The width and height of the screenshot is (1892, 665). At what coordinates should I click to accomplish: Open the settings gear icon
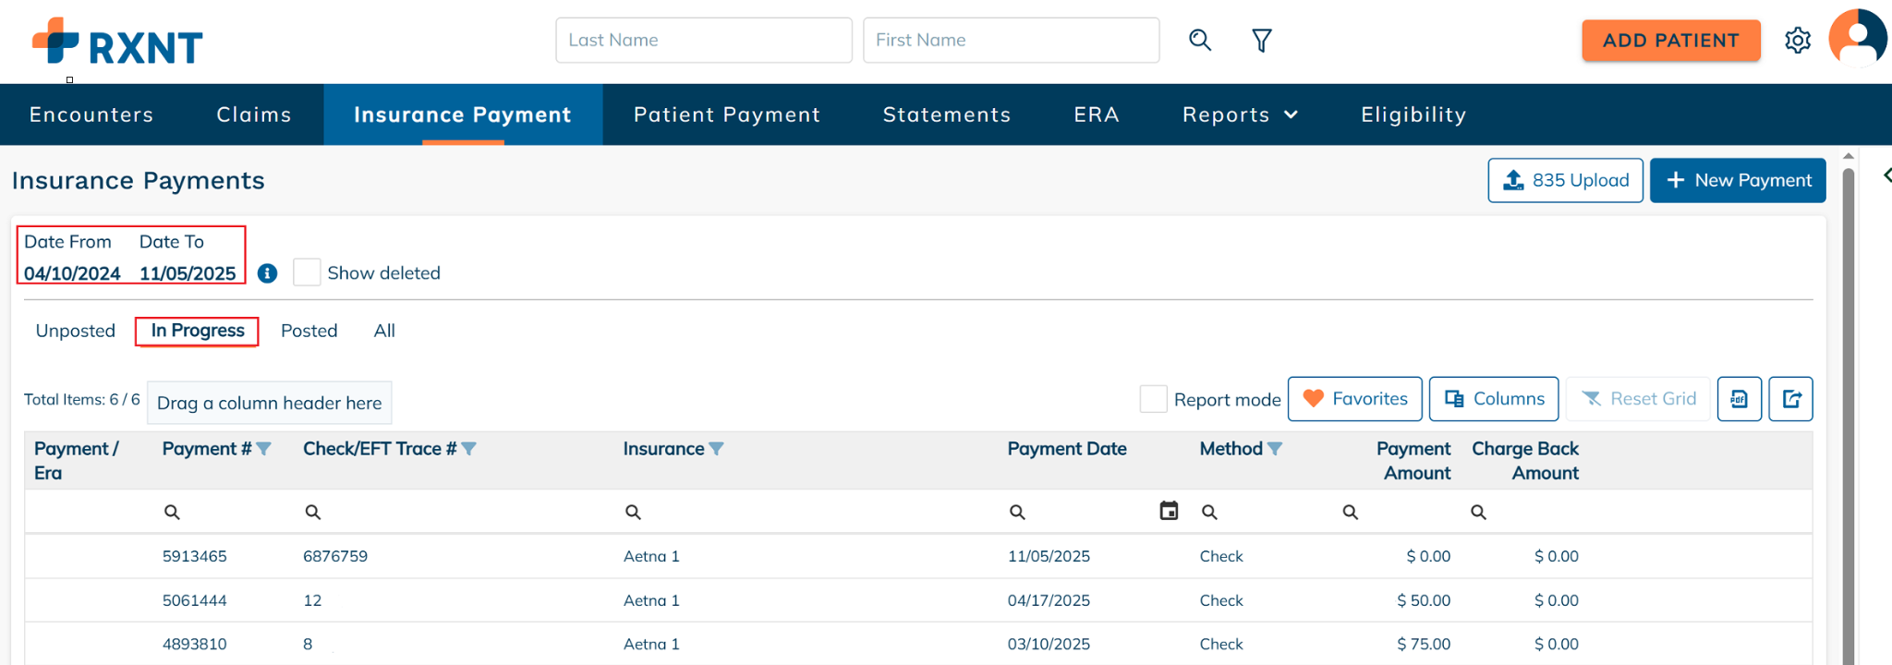tap(1797, 41)
